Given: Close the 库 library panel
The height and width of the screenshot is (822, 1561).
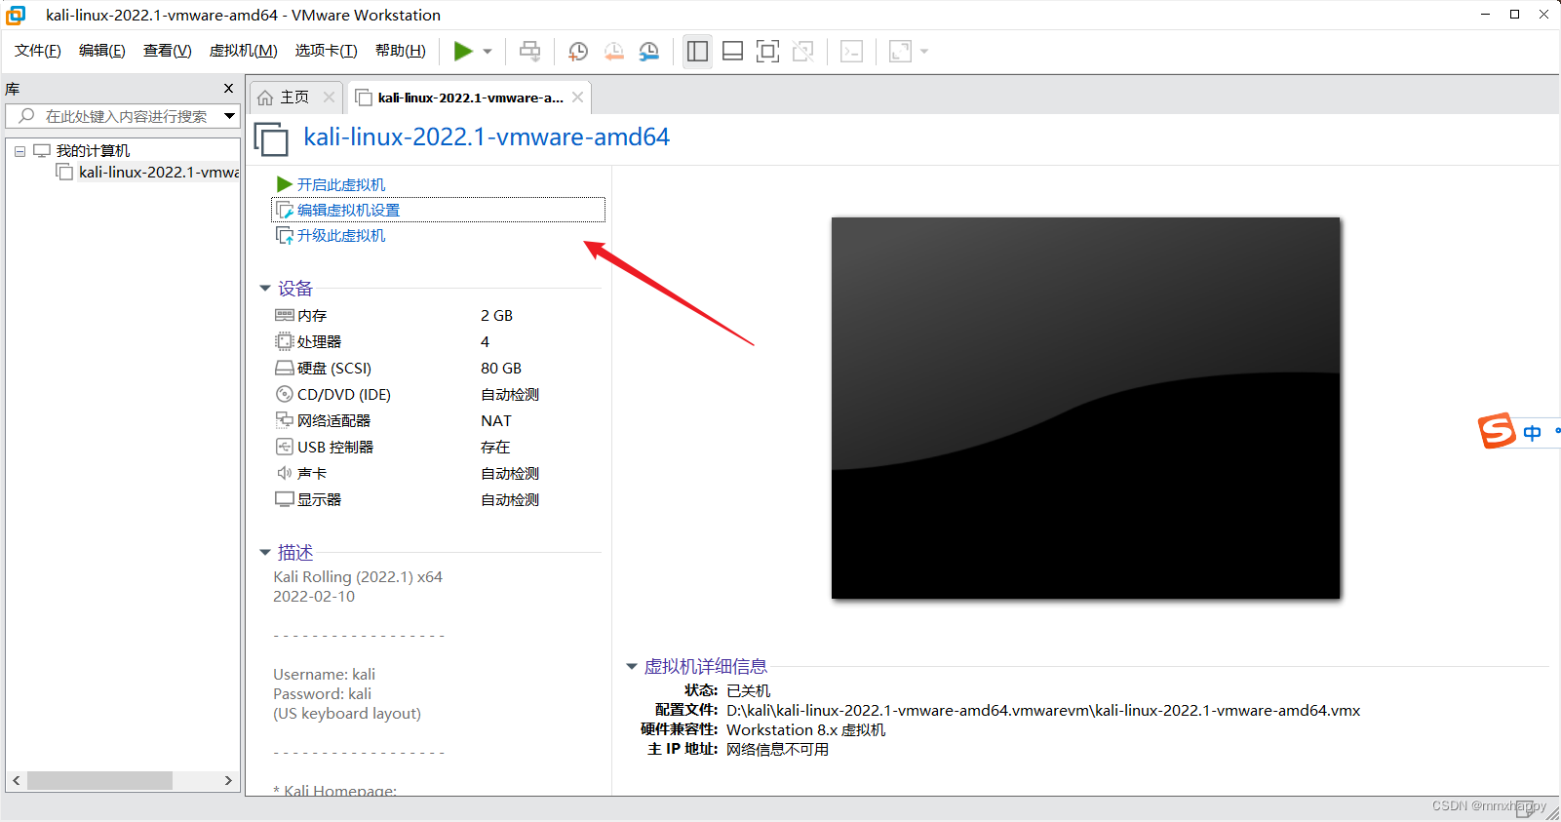Looking at the screenshot, I should point(229,89).
